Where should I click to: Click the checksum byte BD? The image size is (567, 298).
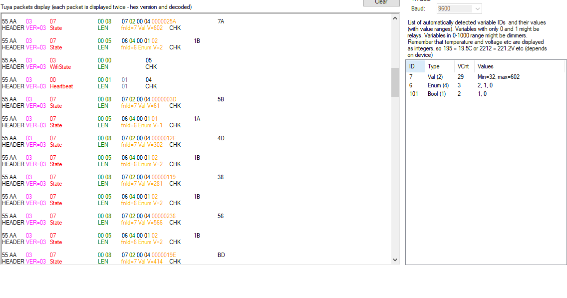click(x=221, y=256)
